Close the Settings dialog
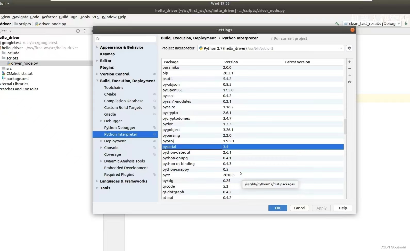The width and height of the screenshot is (410, 251). pos(352,30)
